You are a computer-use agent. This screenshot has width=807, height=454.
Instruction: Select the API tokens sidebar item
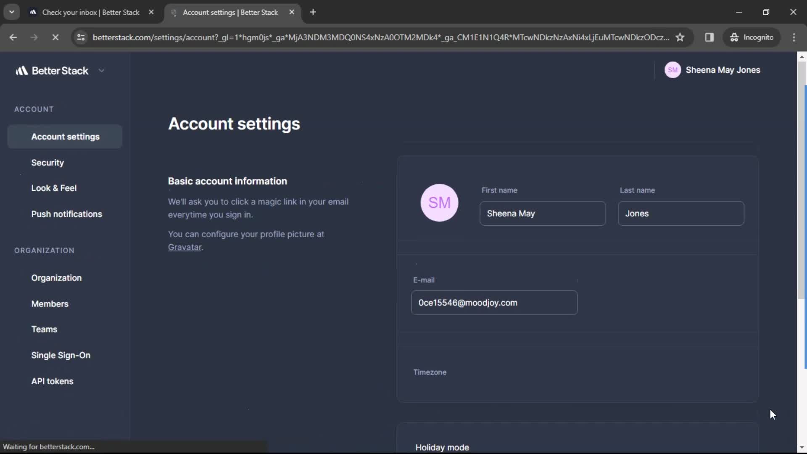(x=52, y=381)
